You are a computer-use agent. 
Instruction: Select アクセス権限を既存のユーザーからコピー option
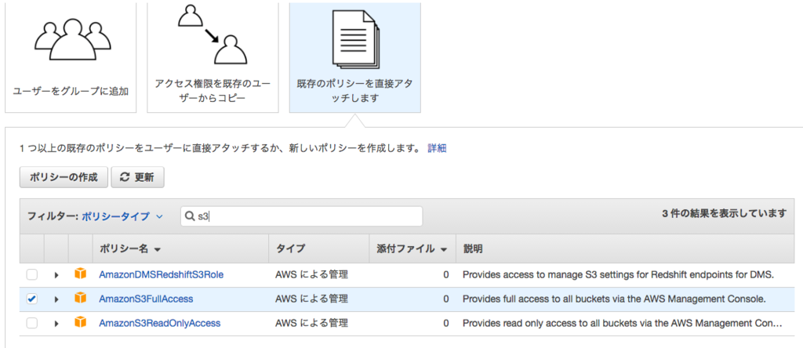click(213, 56)
